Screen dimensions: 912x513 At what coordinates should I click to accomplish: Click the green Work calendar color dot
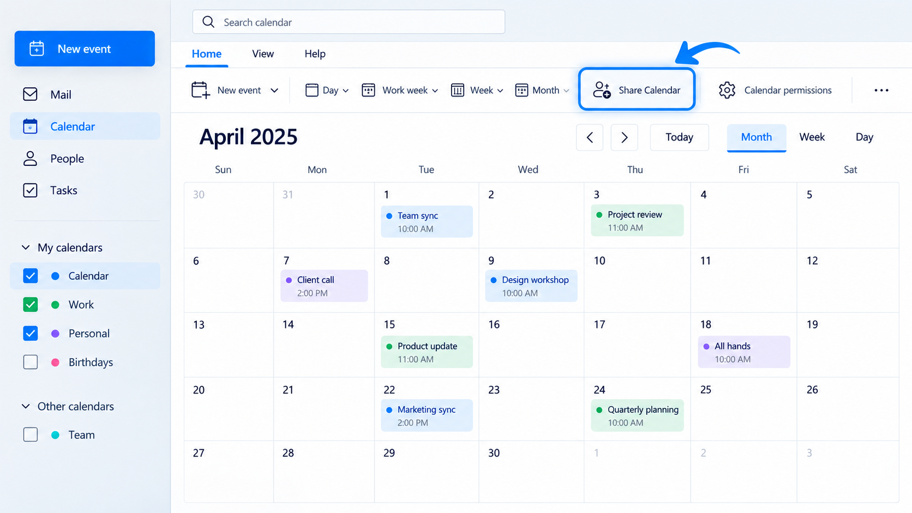[x=55, y=305]
